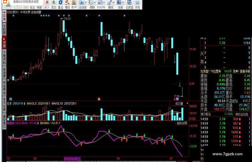
Task: Click the 修正 toolbar button
Action: pyautogui.click(x=32, y=7)
